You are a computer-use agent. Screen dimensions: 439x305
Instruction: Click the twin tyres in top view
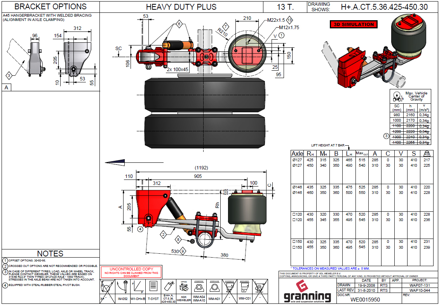[x=205, y=112]
